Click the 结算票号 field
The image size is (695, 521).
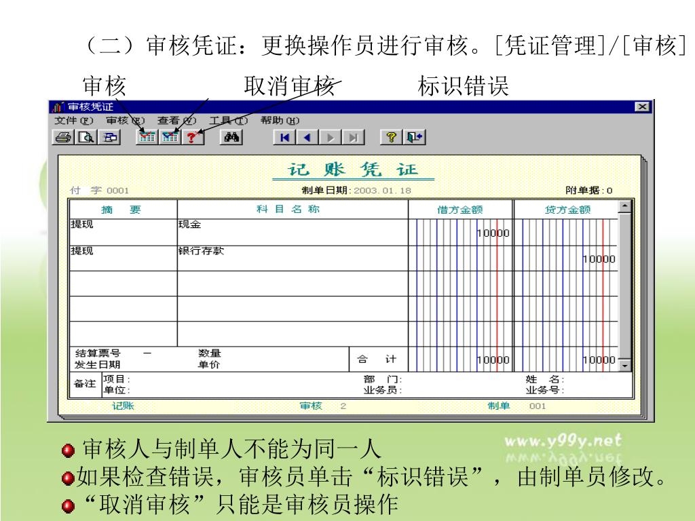click(98, 353)
